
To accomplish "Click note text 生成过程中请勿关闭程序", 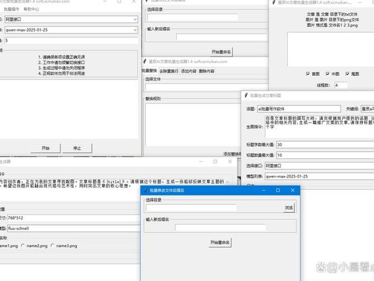I will 61,68.
